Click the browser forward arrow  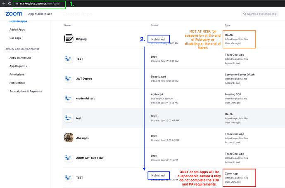(x=3, y=3)
